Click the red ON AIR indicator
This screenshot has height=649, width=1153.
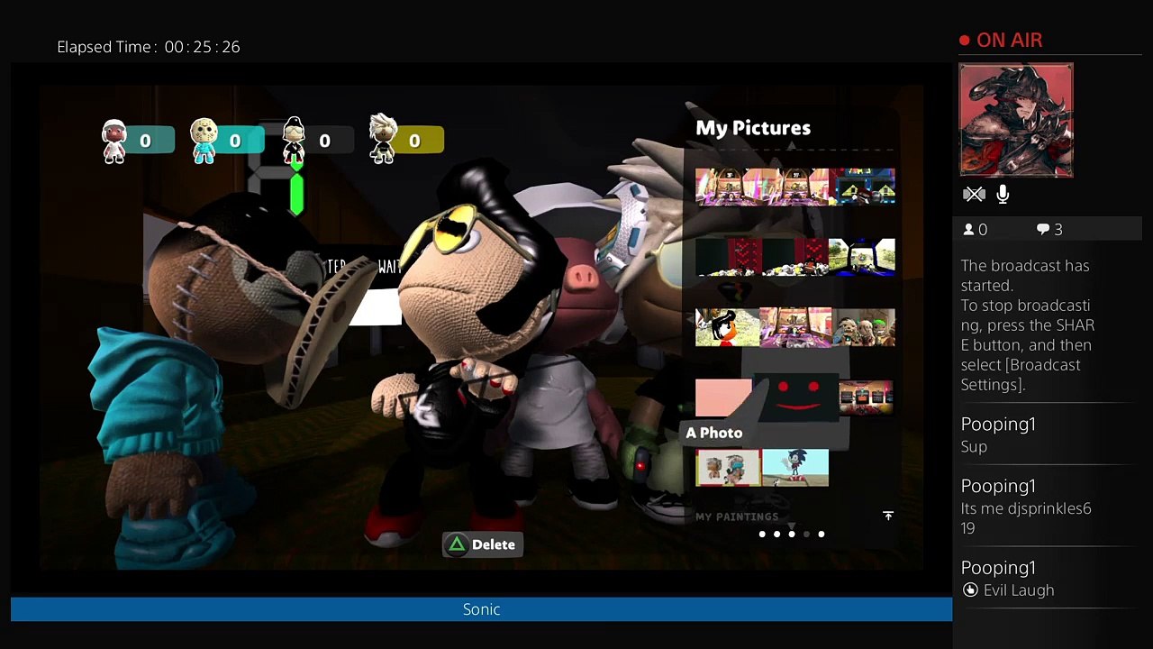tap(1001, 41)
